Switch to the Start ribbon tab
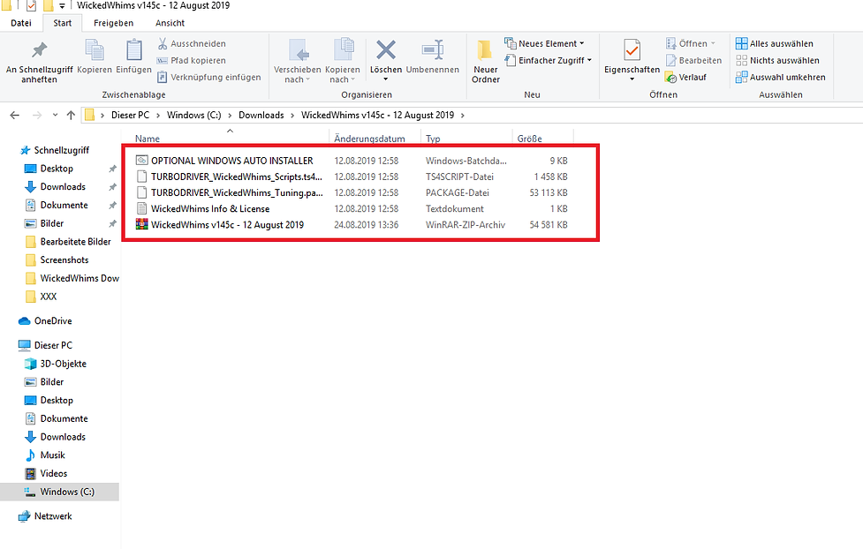This screenshot has width=863, height=549. (x=62, y=23)
